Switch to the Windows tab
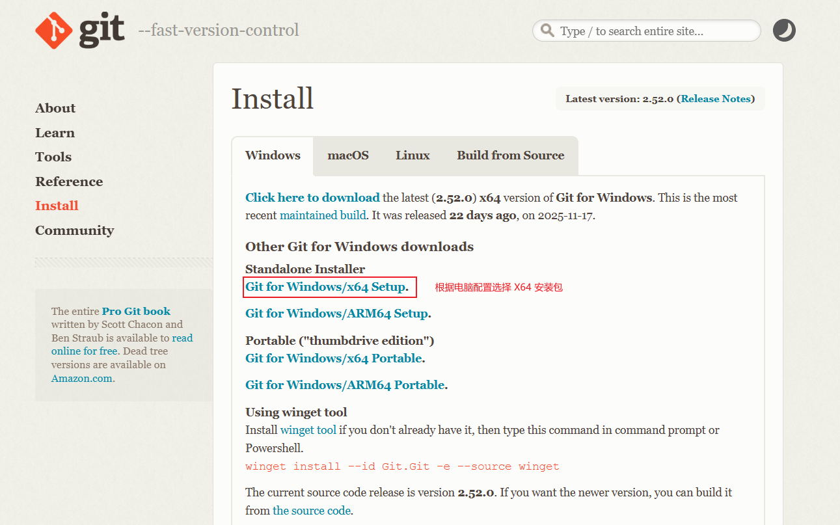The height and width of the screenshot is (525, 840). click(273, 155)
